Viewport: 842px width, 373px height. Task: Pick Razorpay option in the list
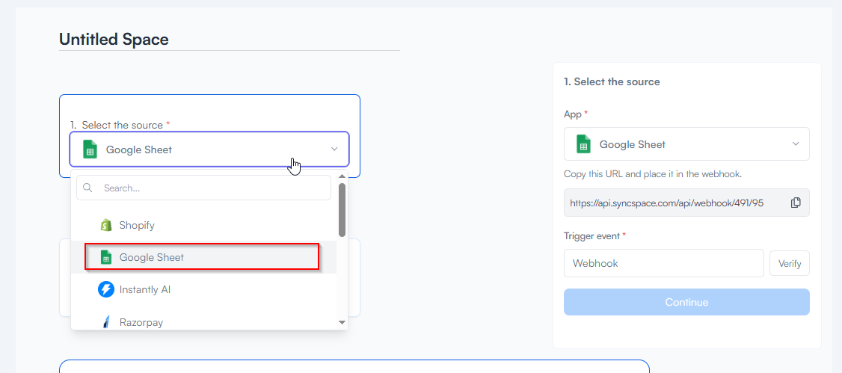(141, 322)
